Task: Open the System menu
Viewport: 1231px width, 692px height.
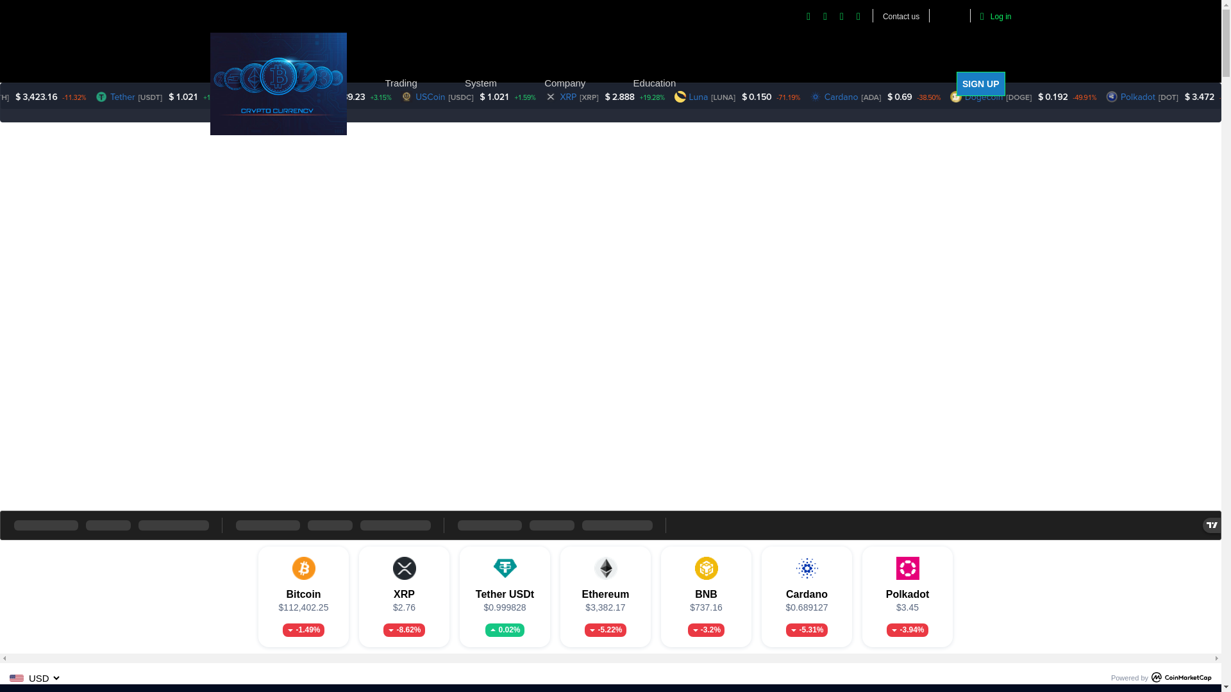Action: 480,83
